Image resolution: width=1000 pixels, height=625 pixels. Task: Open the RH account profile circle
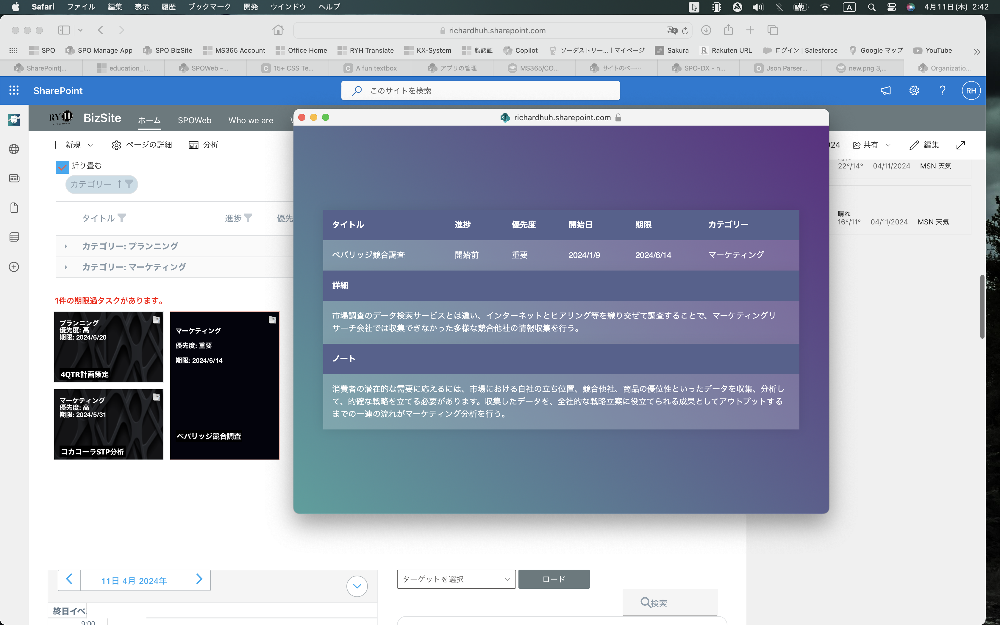pyautogui.click(x=971, y=90)
